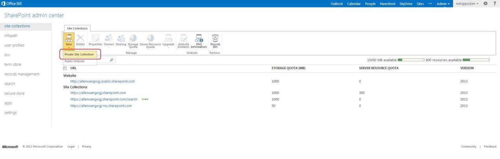
Task: Click the search magnifier icon
Action: click(x=112, y=60)
